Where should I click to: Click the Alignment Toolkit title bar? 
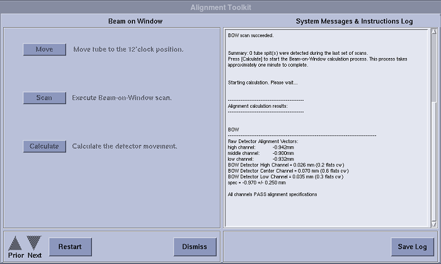pyautogui.click(x=220, y=7)
